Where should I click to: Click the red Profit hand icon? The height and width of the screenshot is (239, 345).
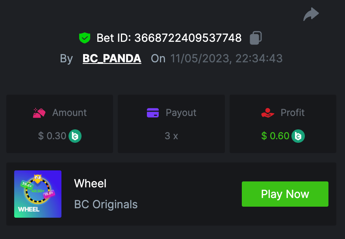tap(268, 113)
